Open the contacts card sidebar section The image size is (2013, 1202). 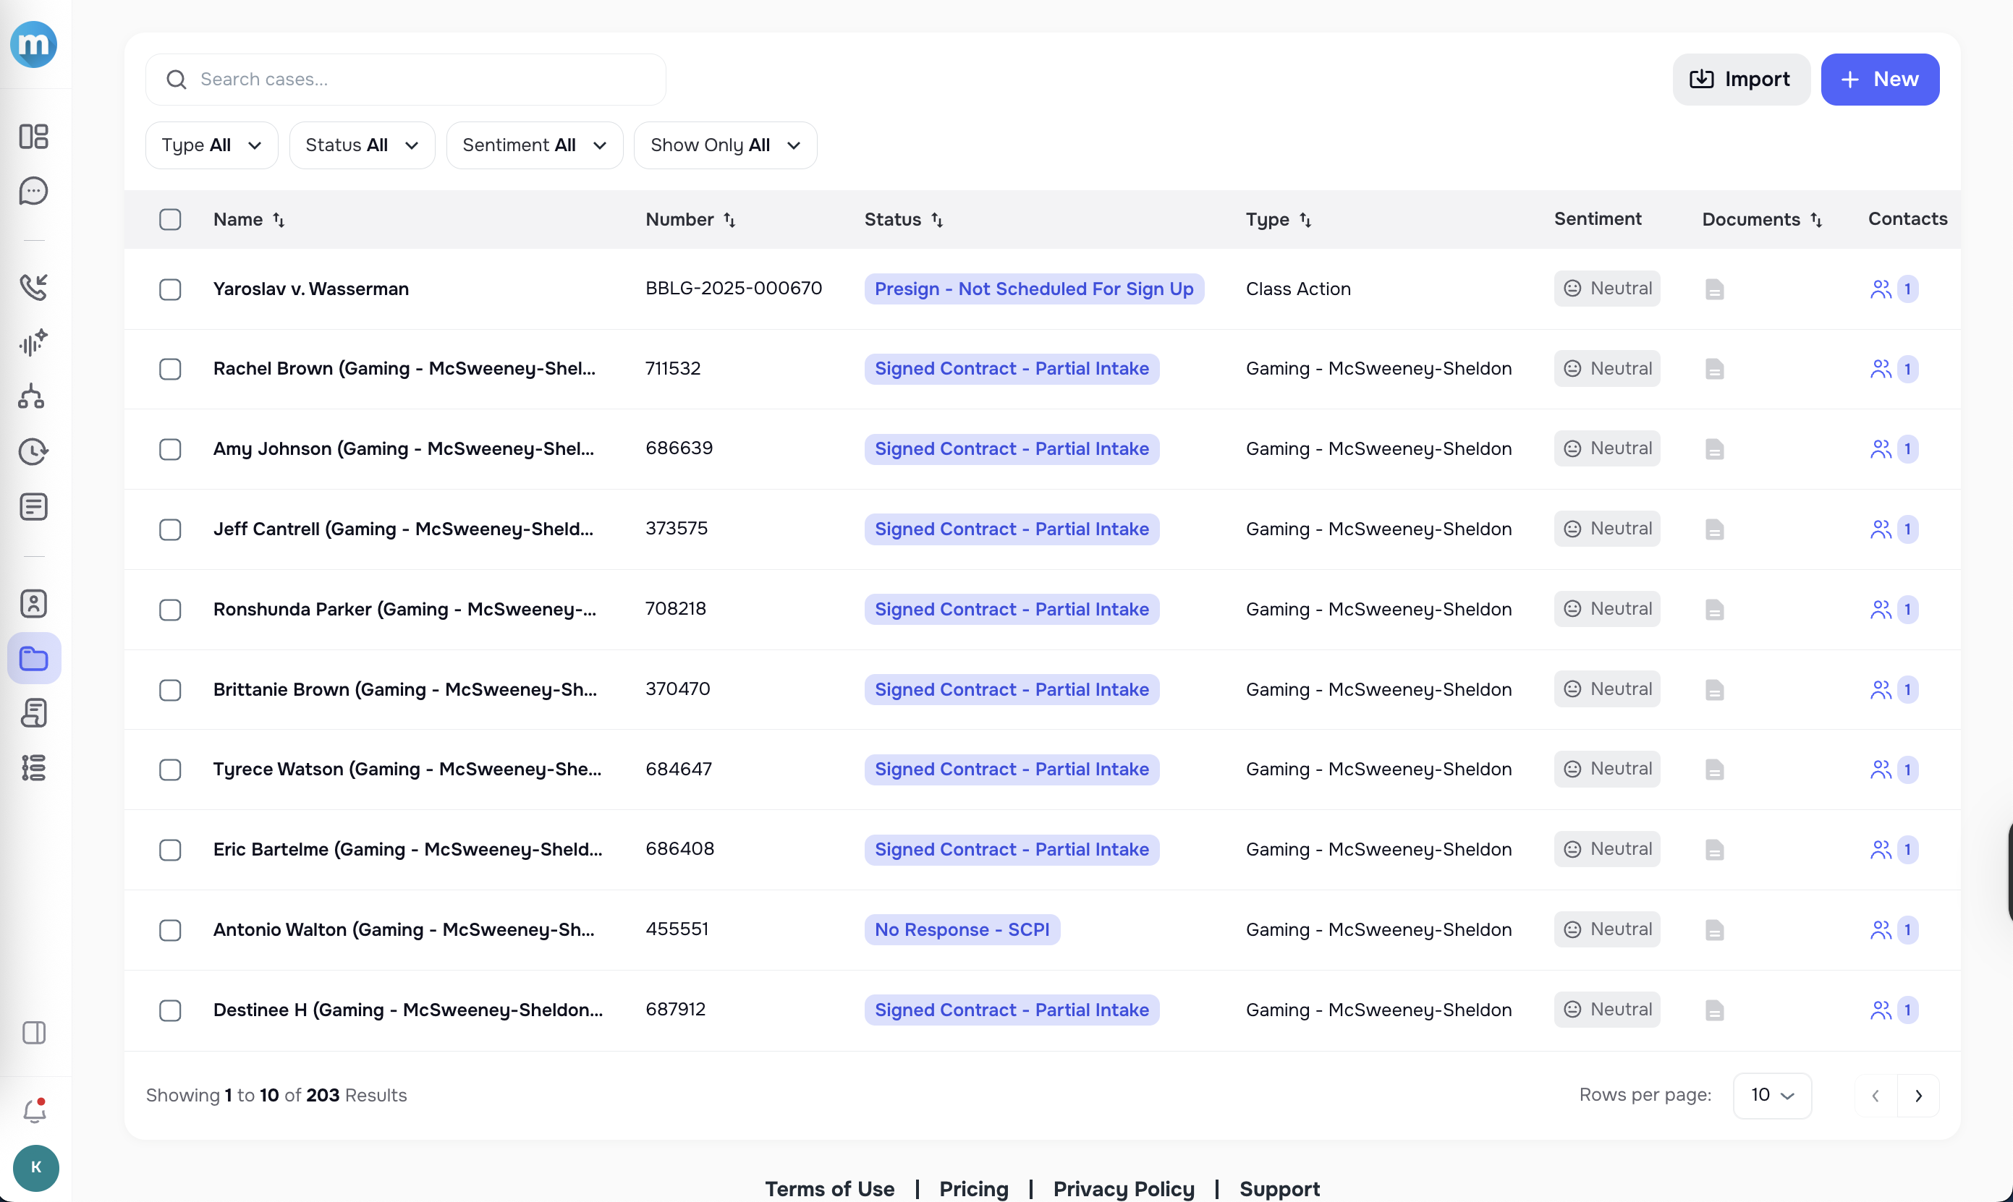click(x=34, y=603)
